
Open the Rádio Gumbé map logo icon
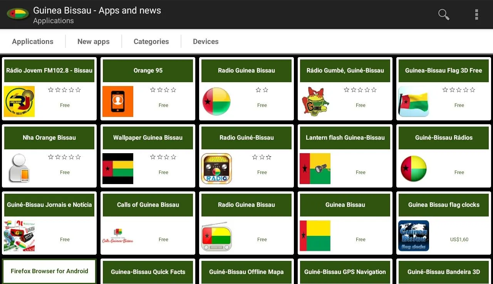(315, 101)
